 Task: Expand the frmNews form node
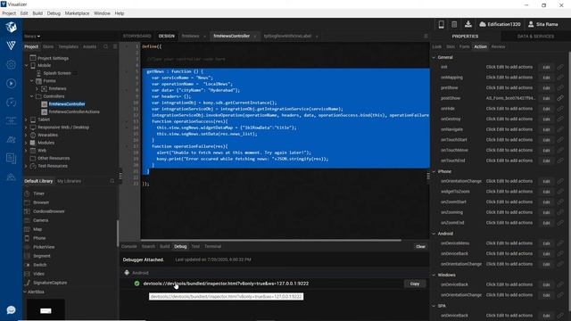click(37, 88)
